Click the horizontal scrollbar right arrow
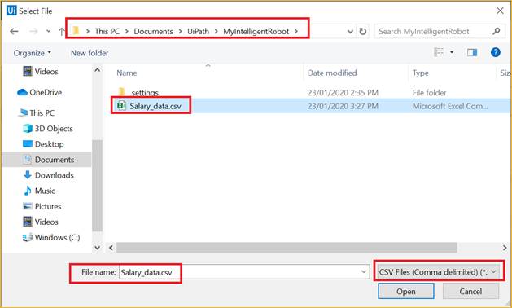The image size is (512, 308). [x=505, y=248]
